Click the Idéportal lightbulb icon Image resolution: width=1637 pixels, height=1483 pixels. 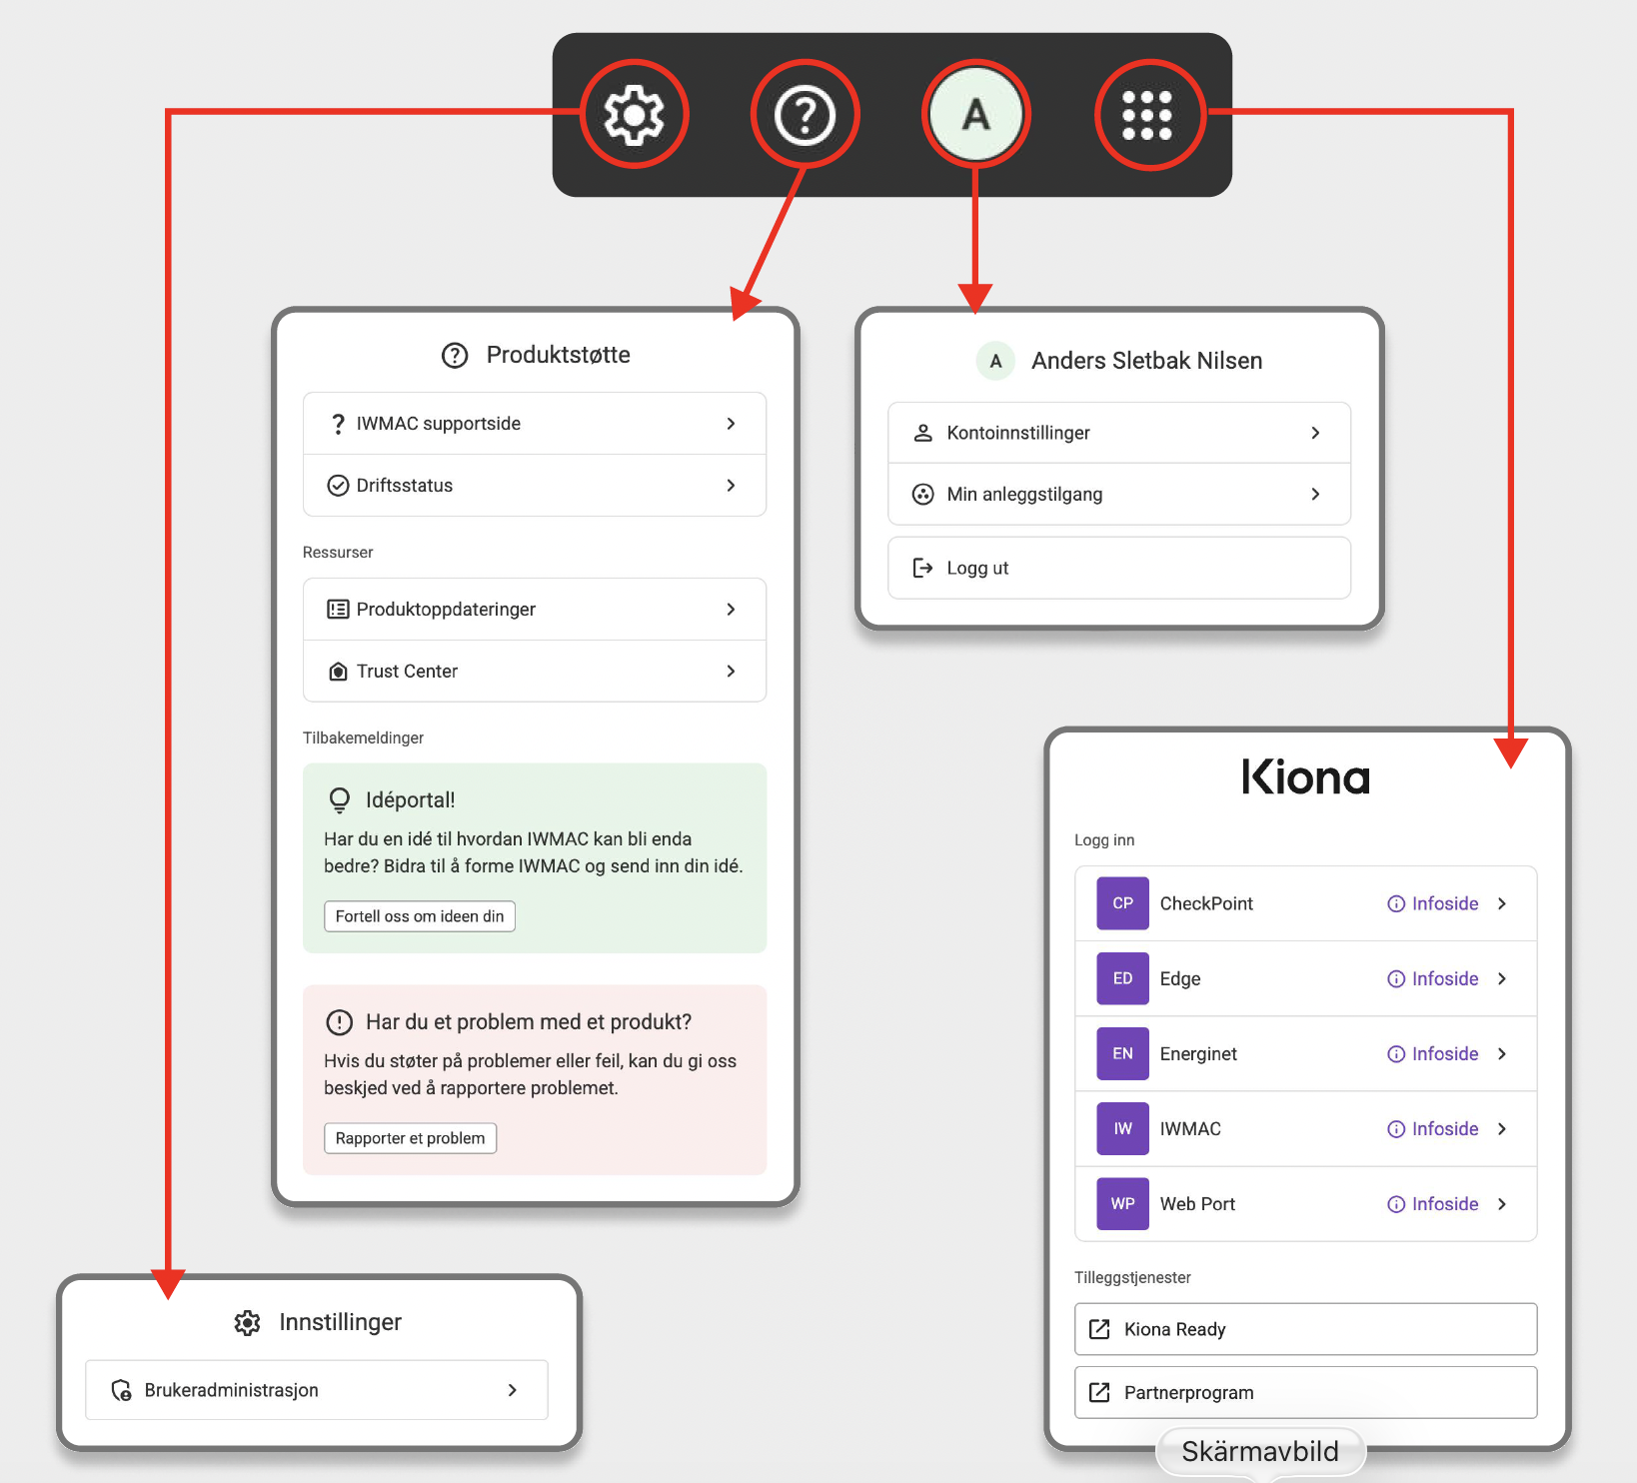tap(340, 799)
